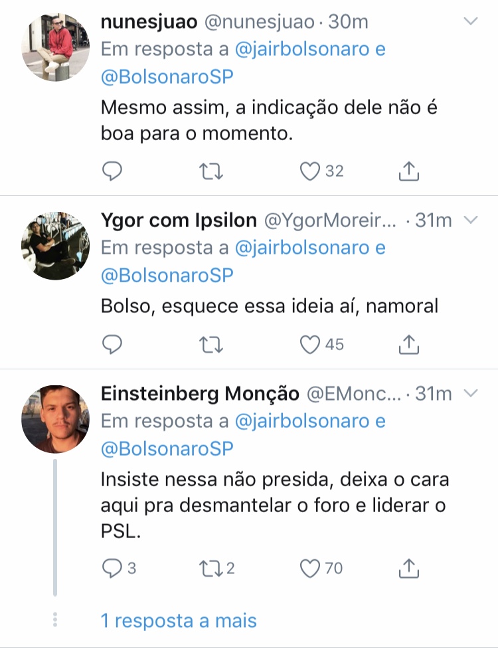This screenshot has width=498, height=649.
Task: Share Ygor com Ipsilon's tweet
Action: click(x=409, y=344)
